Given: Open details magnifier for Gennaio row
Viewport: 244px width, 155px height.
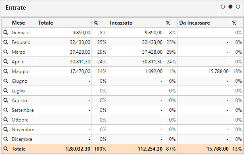Looking at the screenshot, I should click(6, 33).
